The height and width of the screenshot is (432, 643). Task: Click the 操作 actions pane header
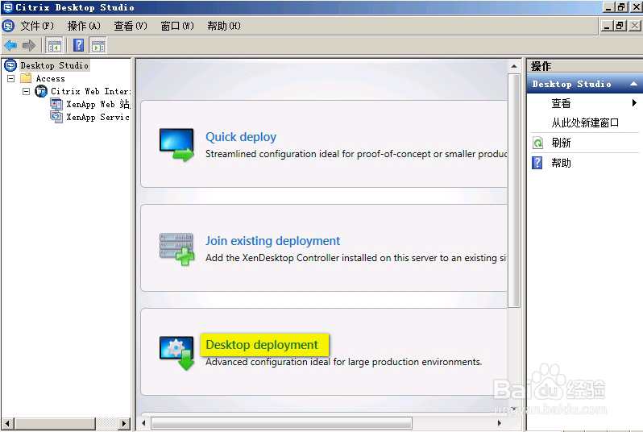coord(585,66)
